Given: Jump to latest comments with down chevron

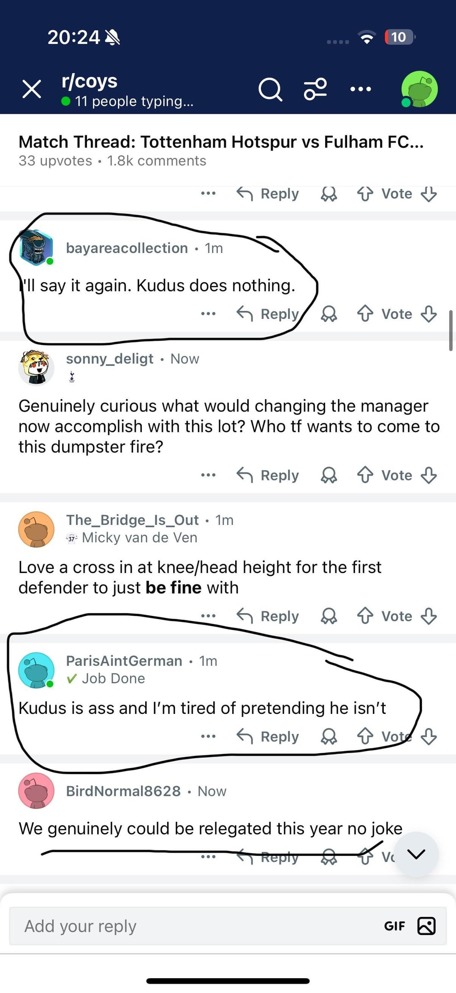Looking at the screenshot, I should (x=416, y=854).
